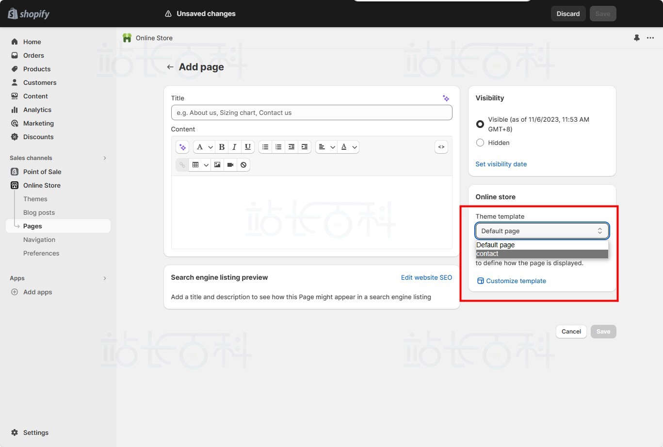Image resolution: width=663 pixels, height=447 pixels.
Task: Insert a video into content
Action: [x=230, y=165]
